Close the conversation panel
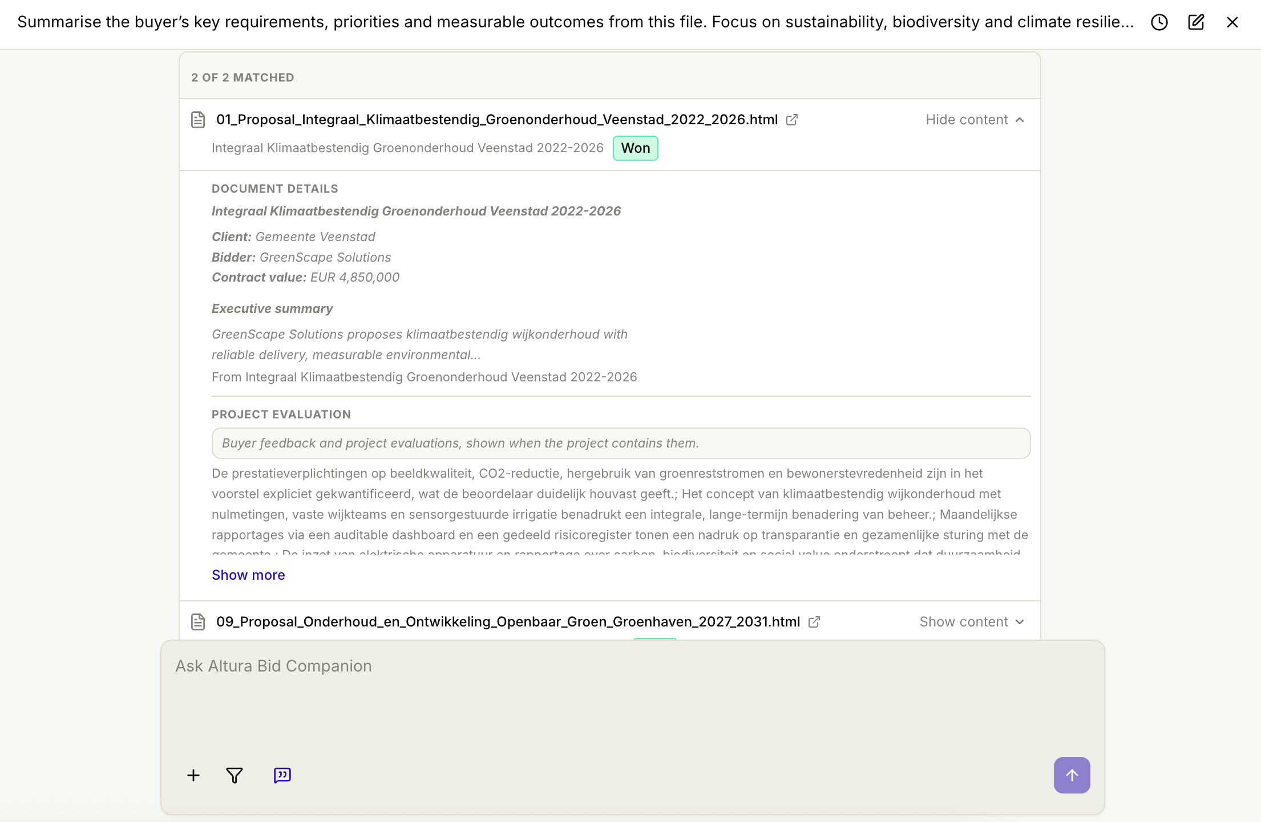This screenshot has height=822, width=1261. pyautogui.click(x=1232, y=22)
